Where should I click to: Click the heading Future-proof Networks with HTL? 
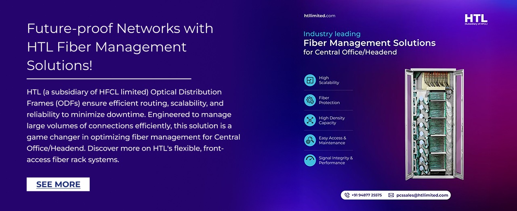tap(120, 47)
